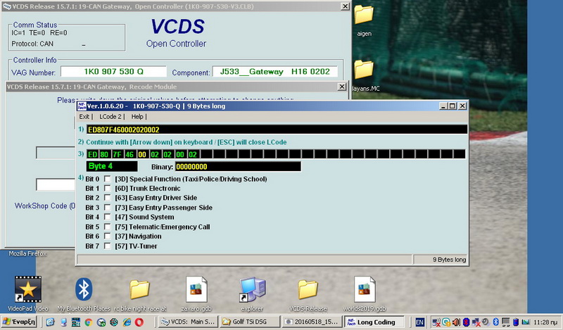Screen dimensions: 563x330
Task: Switch to VCDS: Main S... taskbar button
Action: pos(187,322)
